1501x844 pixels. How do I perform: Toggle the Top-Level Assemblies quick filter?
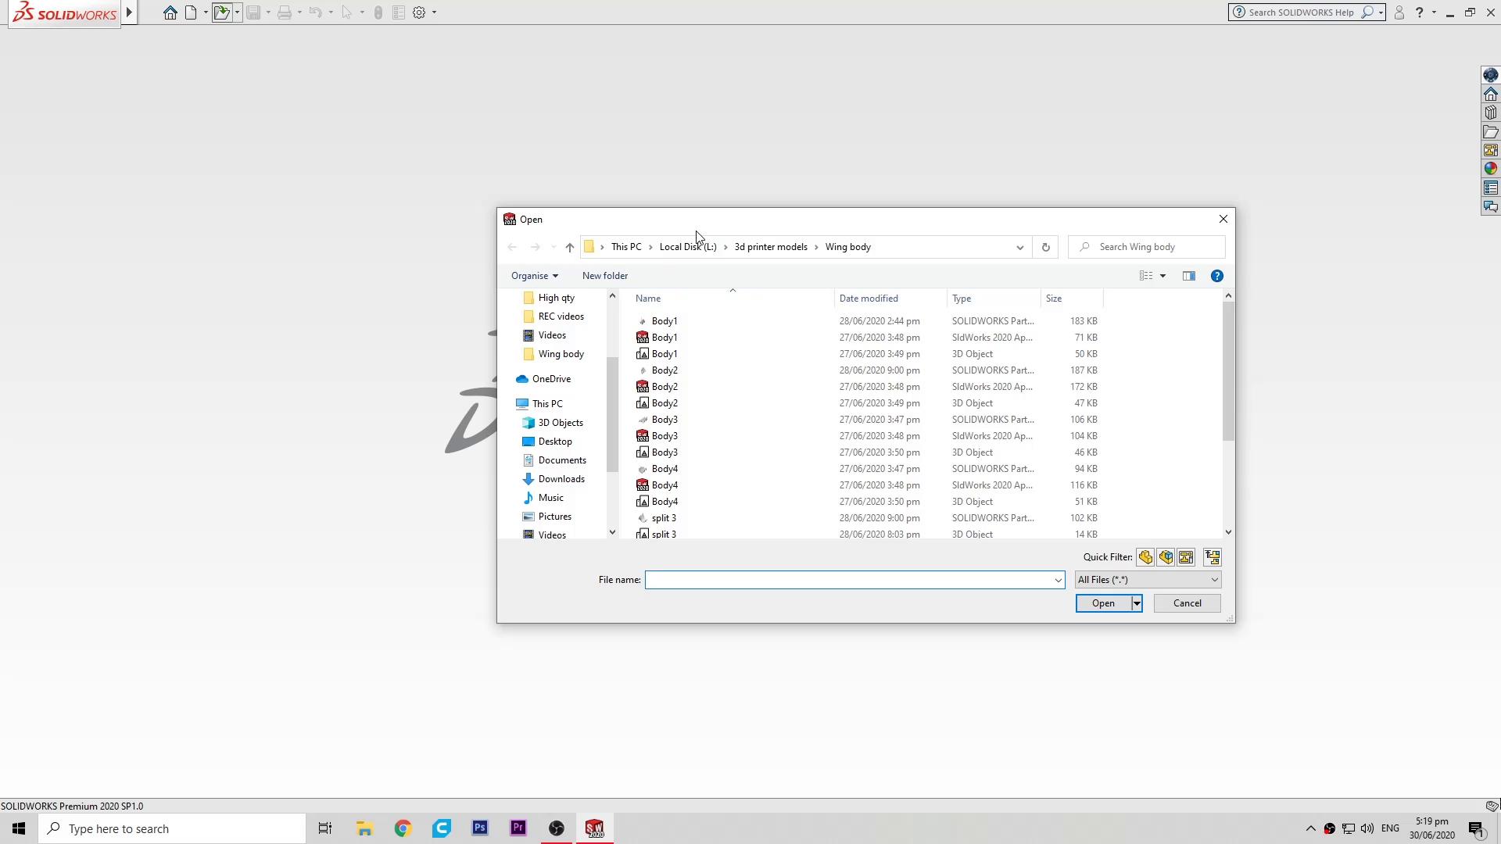coord(1213,557)
